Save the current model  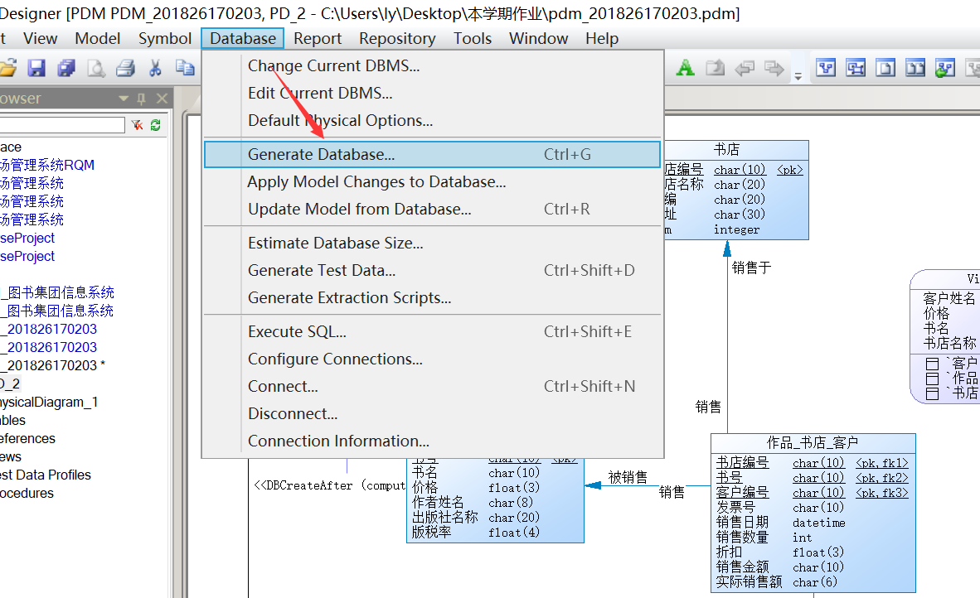point(36,68)
